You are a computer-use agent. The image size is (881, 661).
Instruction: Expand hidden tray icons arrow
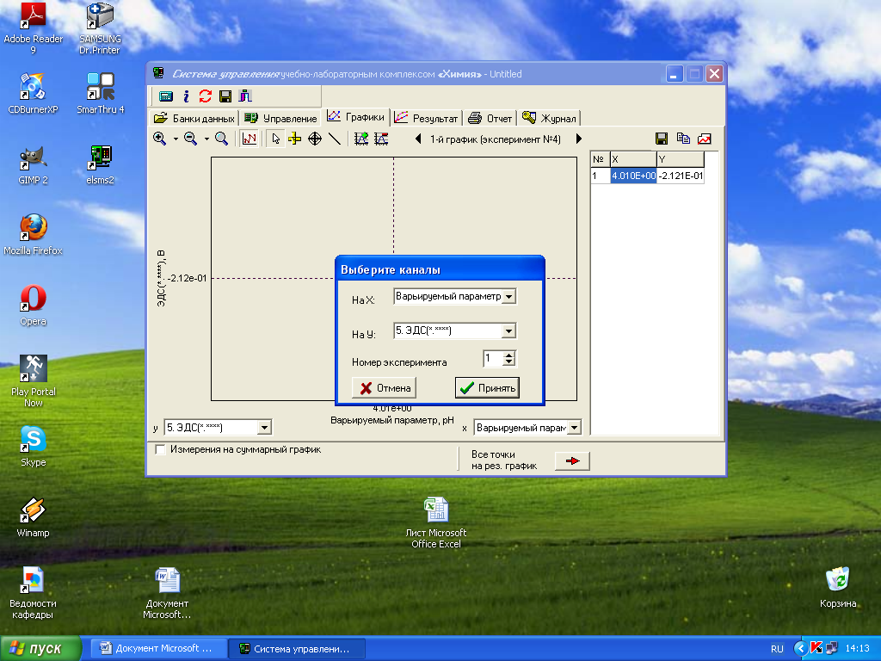pyautogui.click(x=801, y=649)
